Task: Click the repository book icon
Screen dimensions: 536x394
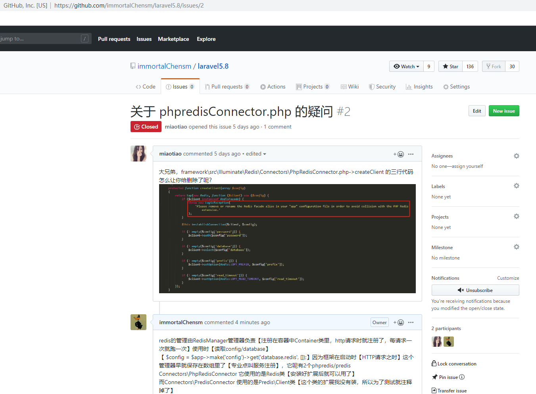Action: pyautogui.click(x=133, y=66)
